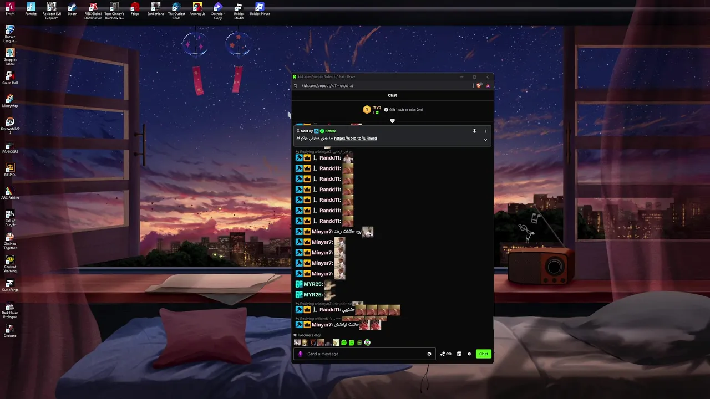Launch the Overwatch 2 shortcut

(10, 126)
